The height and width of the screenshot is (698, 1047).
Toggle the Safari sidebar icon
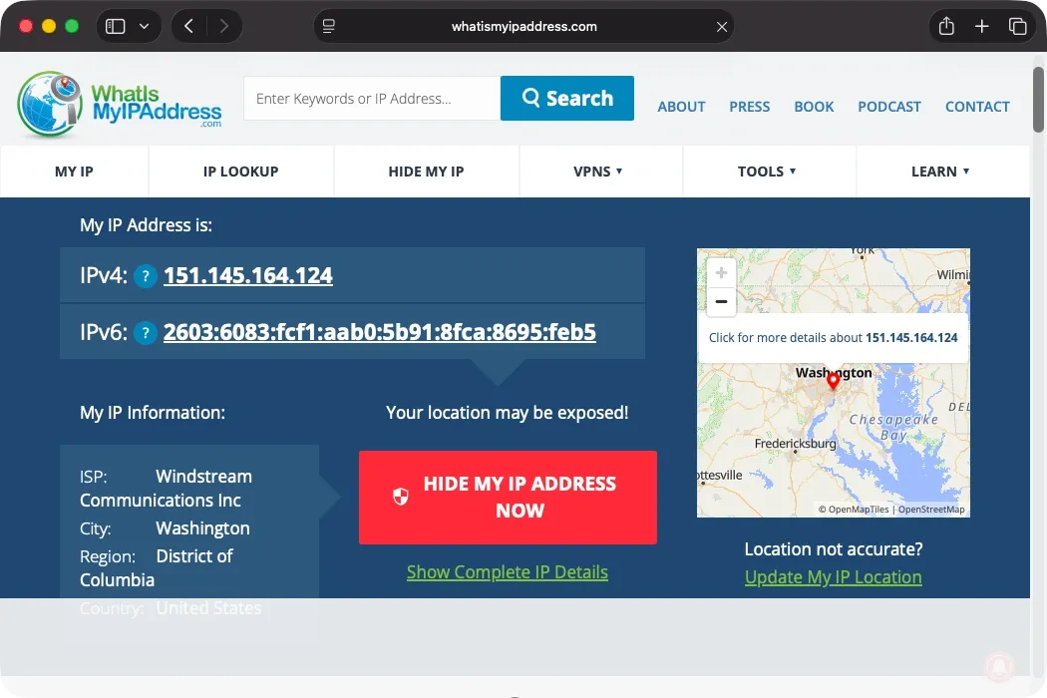(x=116, y=27)
